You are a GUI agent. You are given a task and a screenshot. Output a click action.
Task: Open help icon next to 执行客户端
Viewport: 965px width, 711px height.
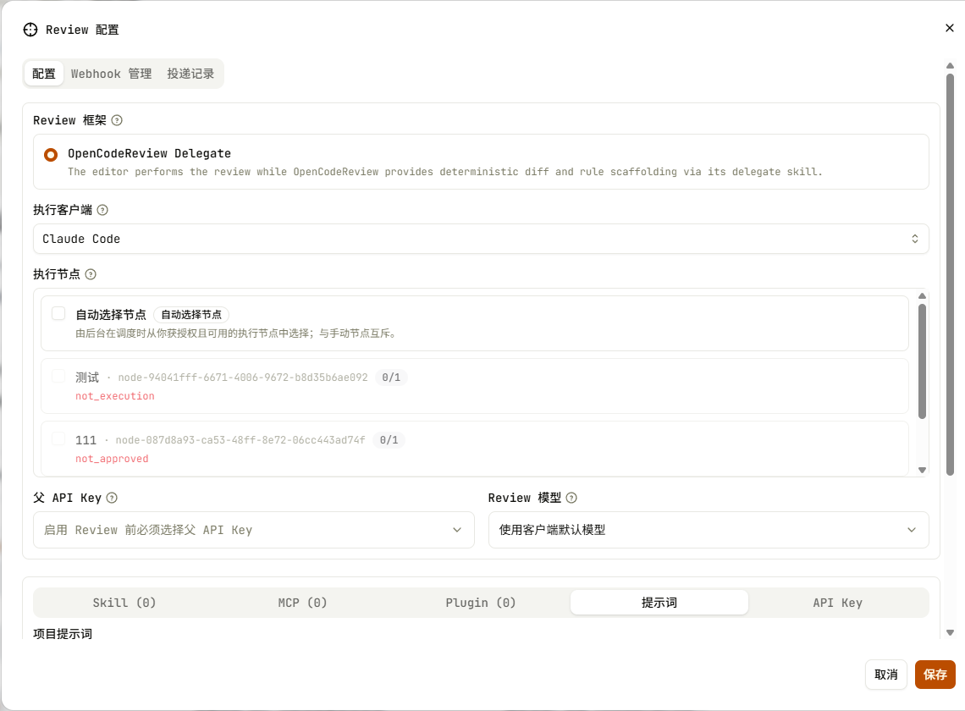(x=102, y=210)
